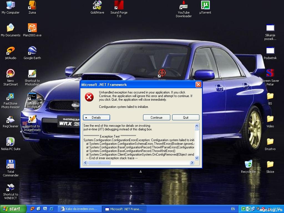Viewport: 284px width, 213px height.
Task: Launch RegCleaner shortcut
Action: pyautogui.click(x=11, y=121)
